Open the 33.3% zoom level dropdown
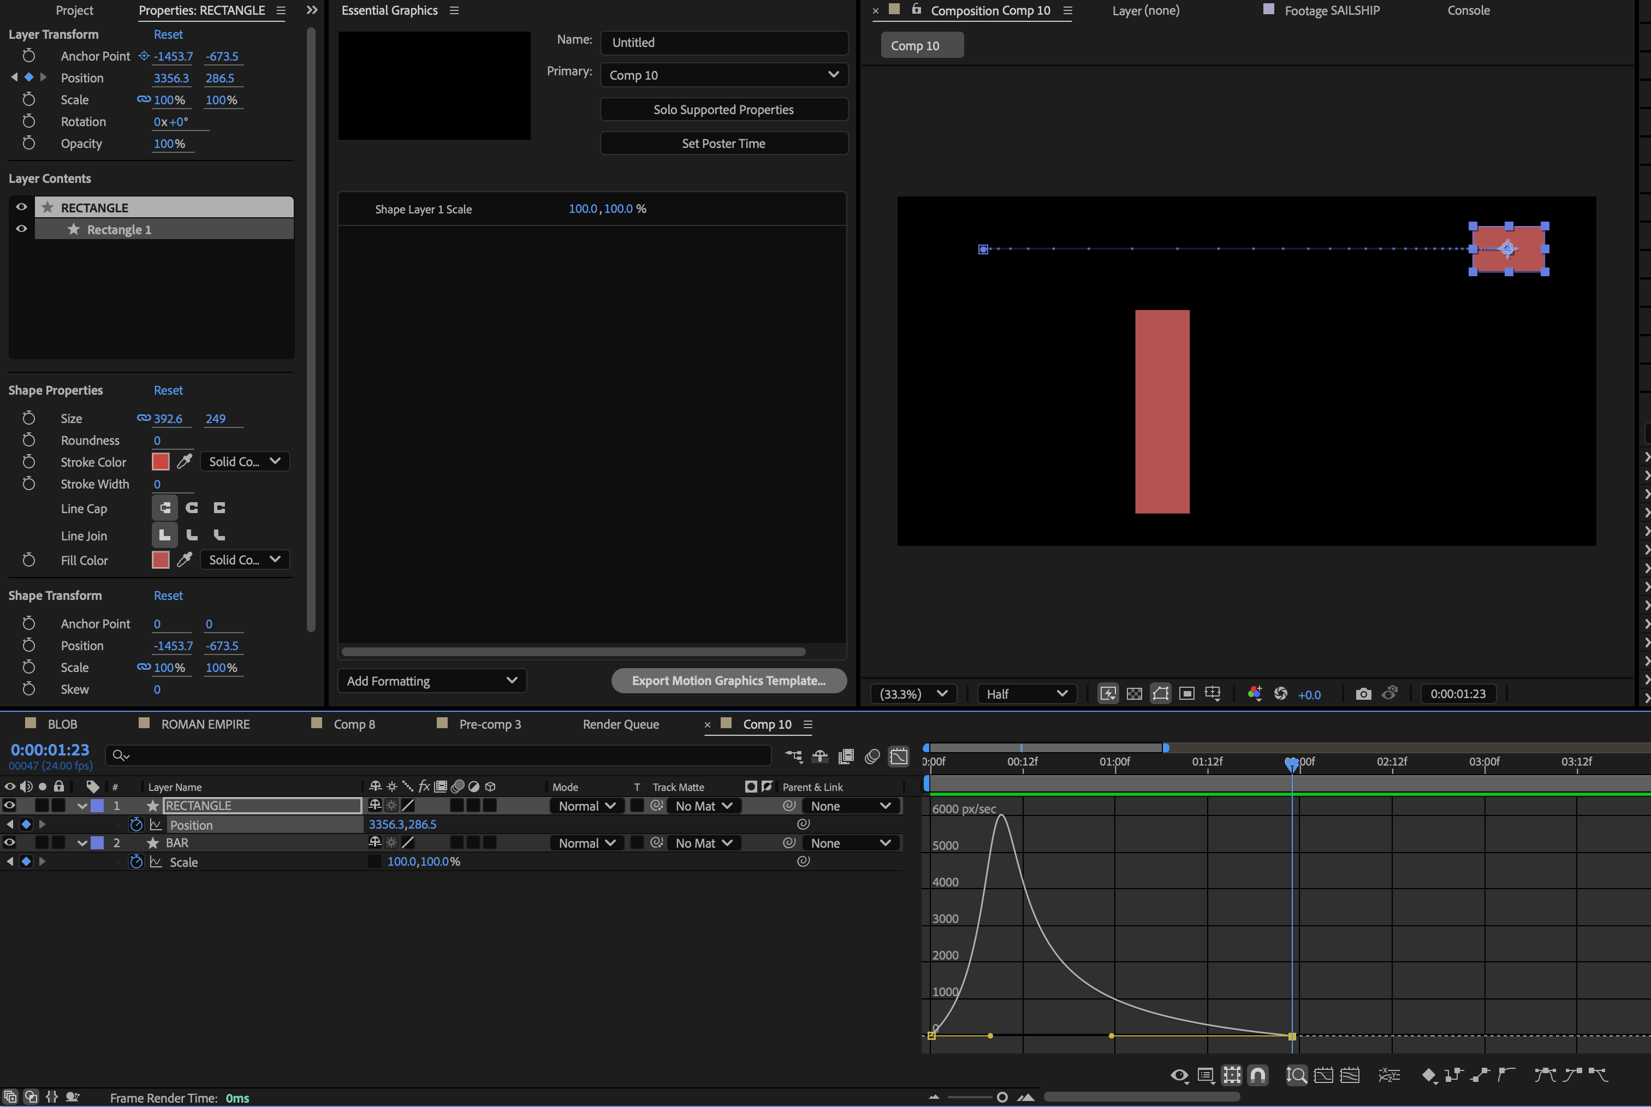 coord(912,693)
